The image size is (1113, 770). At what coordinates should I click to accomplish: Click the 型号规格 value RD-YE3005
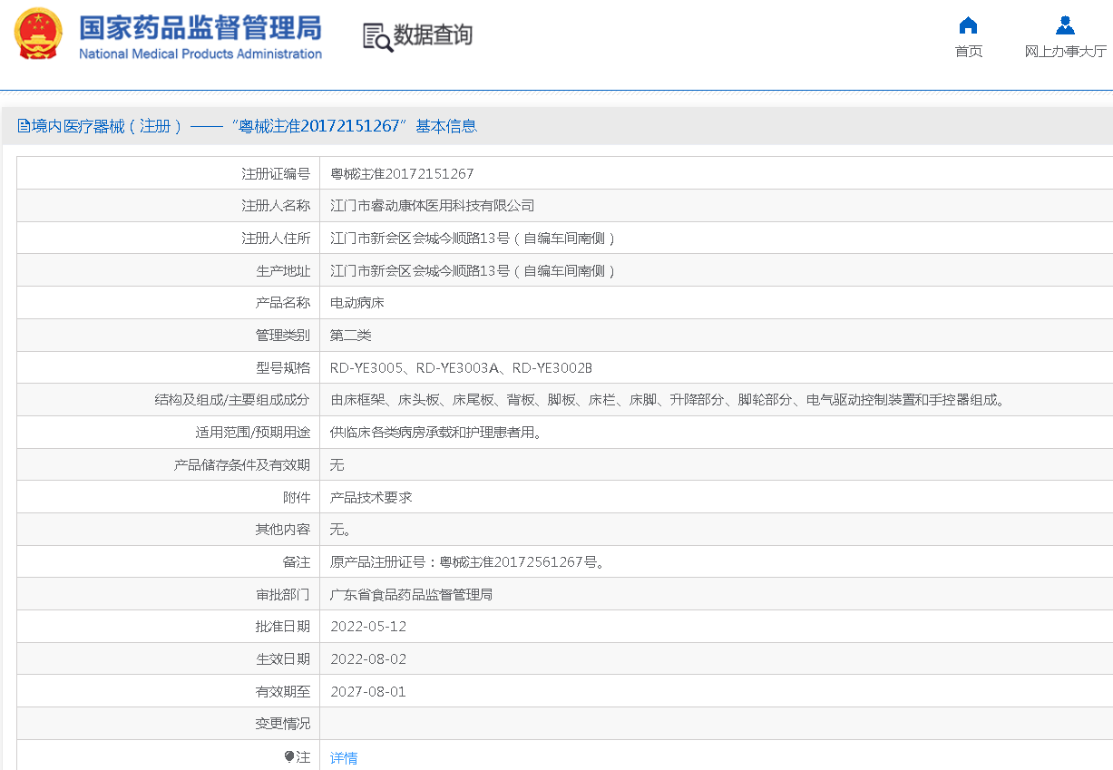366,367
